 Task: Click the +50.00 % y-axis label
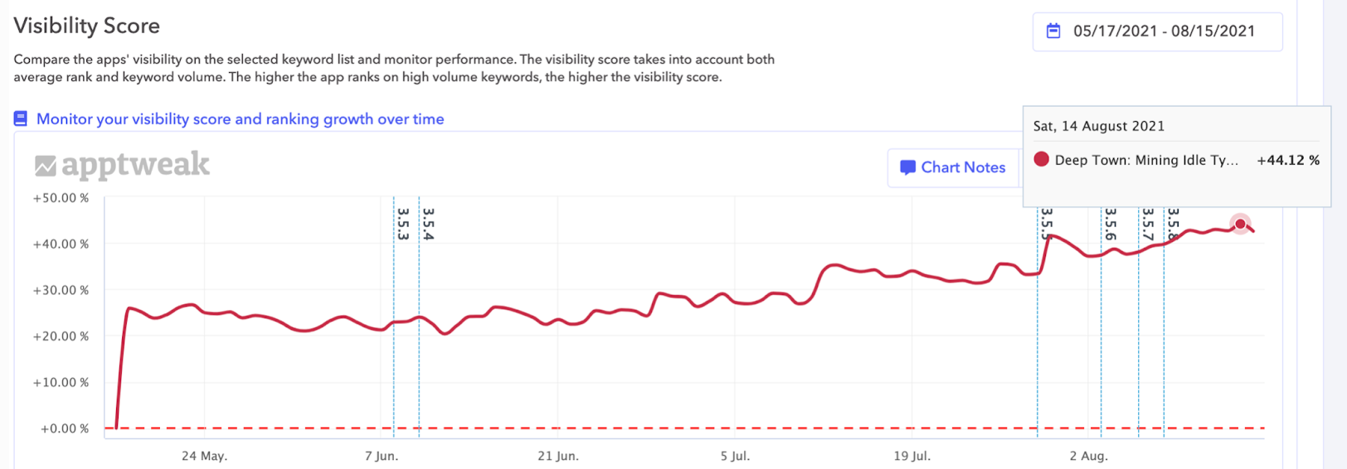coord(61,199)
